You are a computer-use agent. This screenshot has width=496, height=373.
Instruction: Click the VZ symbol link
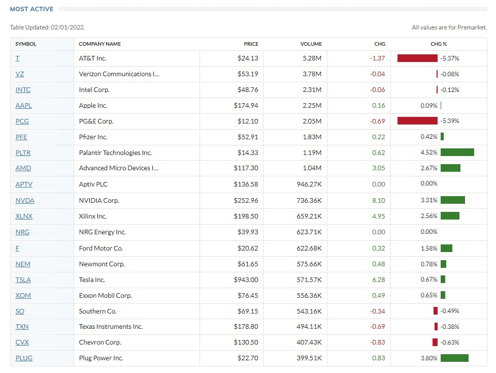tap(20, 74)
